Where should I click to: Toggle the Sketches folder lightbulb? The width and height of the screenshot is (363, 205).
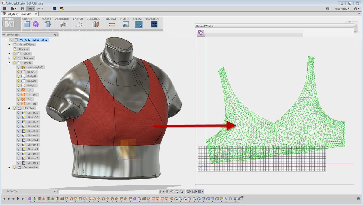tap(14, 108)
